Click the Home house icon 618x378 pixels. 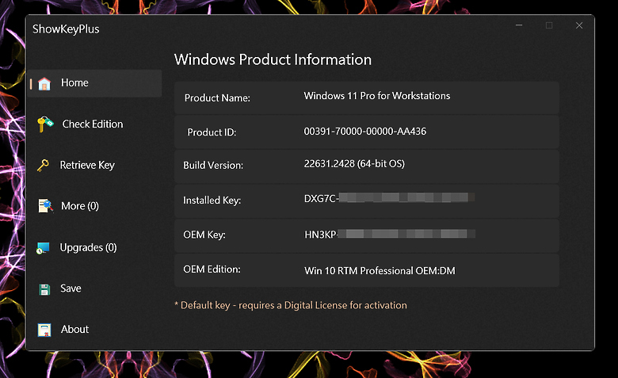point(44,83)
